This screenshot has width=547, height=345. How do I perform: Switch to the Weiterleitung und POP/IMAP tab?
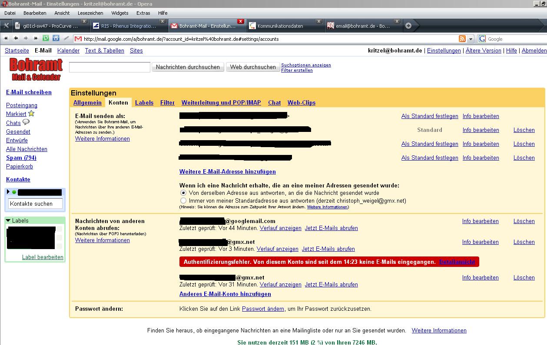click(221, 102)
